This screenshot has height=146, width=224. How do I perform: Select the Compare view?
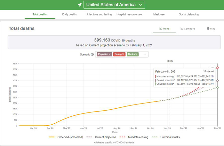tap(188, 29)
